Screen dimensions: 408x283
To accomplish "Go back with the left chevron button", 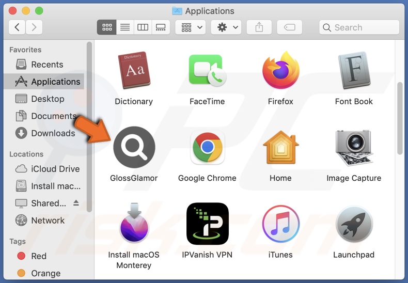I will (17, 27).
